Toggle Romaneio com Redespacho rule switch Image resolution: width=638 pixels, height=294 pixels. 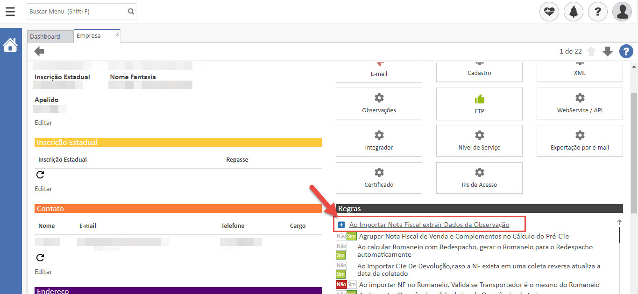coord(341,251)
